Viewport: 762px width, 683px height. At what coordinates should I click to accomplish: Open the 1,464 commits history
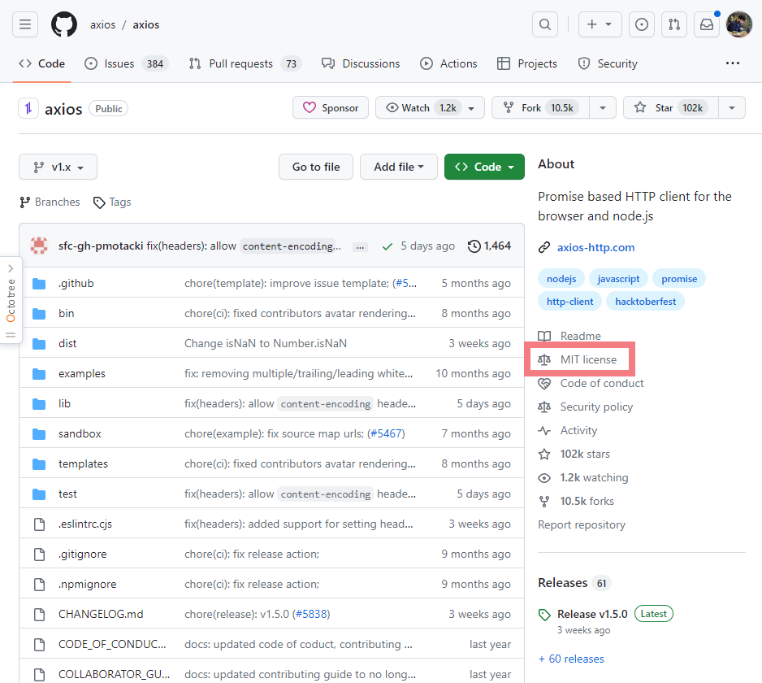489,246
